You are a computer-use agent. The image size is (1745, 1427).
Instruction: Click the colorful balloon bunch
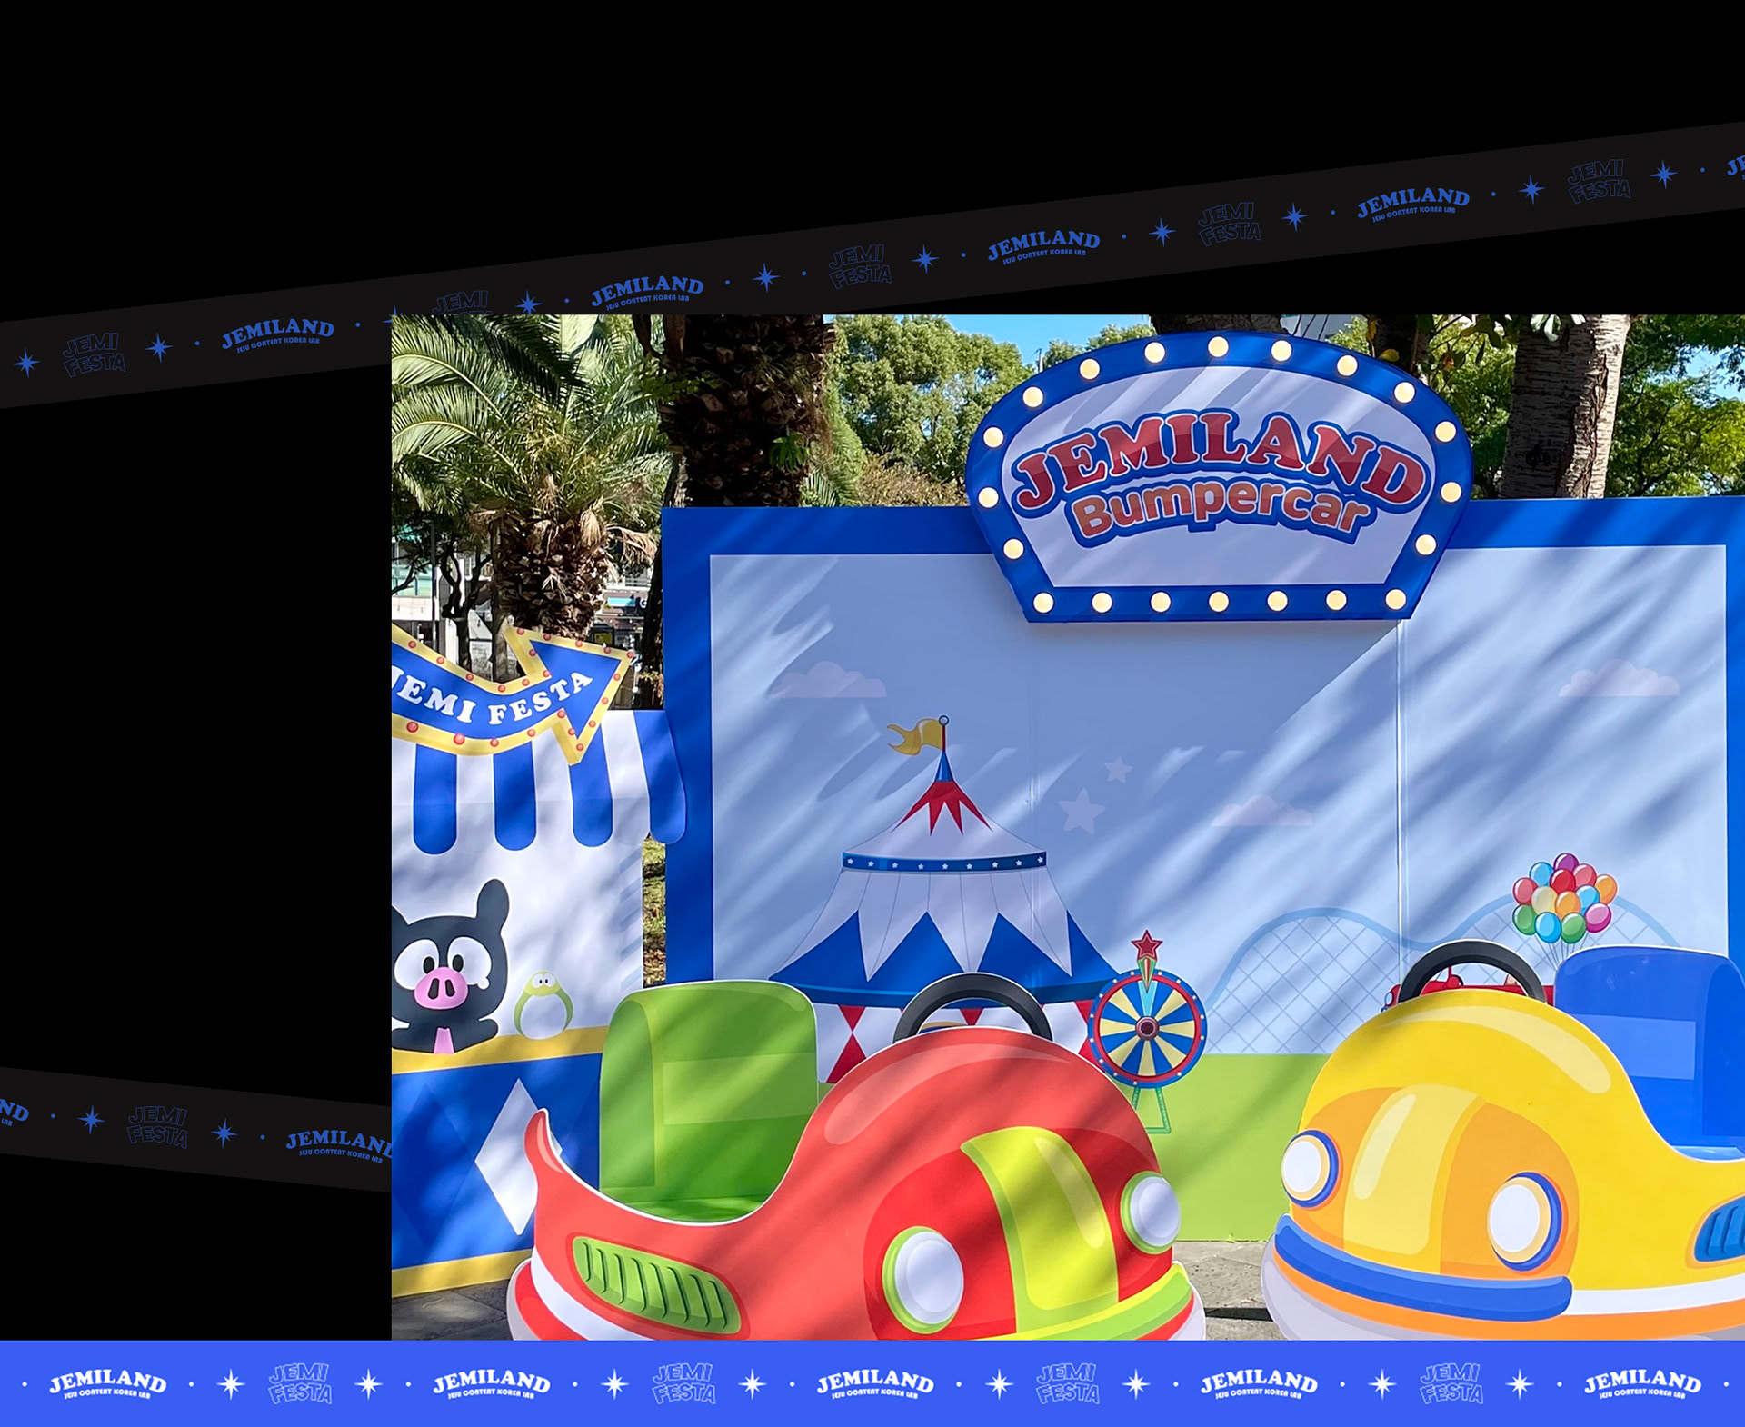click(x=1563, y=898)
